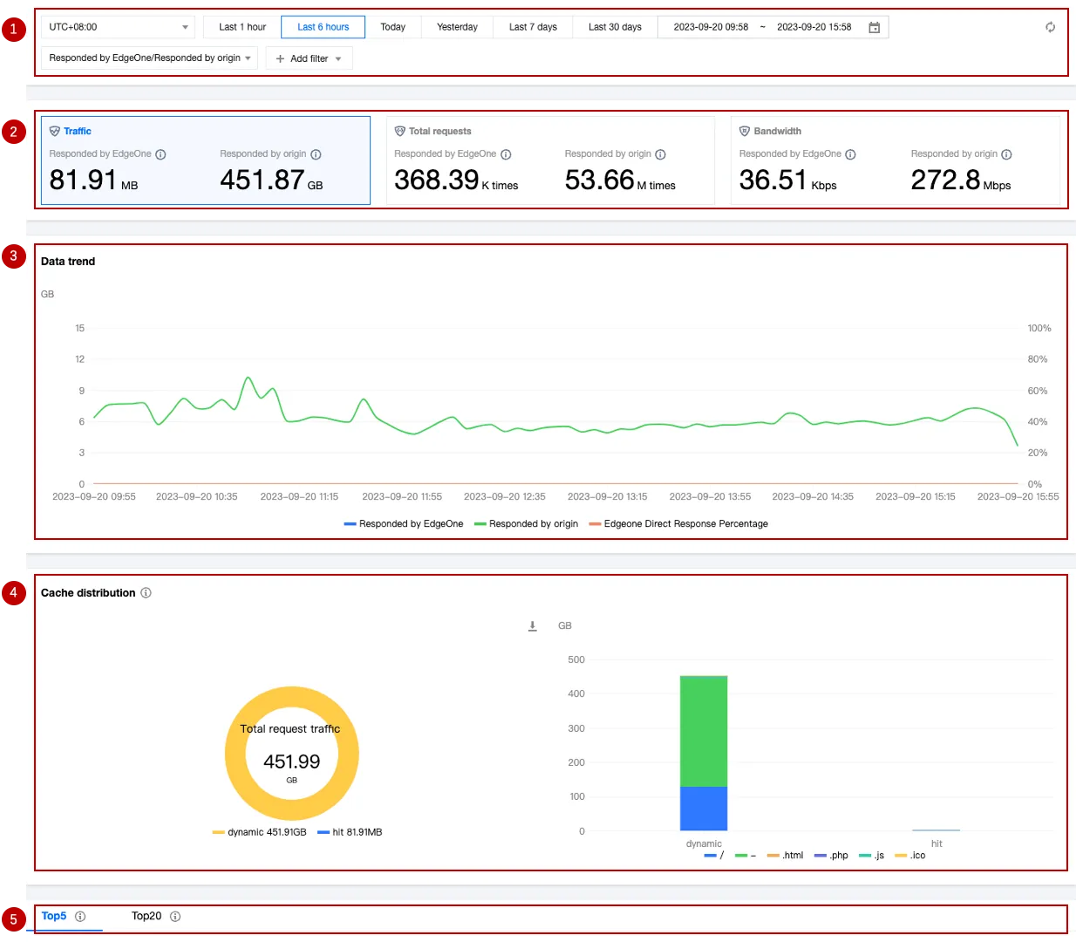Click info icon next to Cache distribution
The height and width of the screenshot is (942, 1076).
pyautogui.click(x=146, y=593)
